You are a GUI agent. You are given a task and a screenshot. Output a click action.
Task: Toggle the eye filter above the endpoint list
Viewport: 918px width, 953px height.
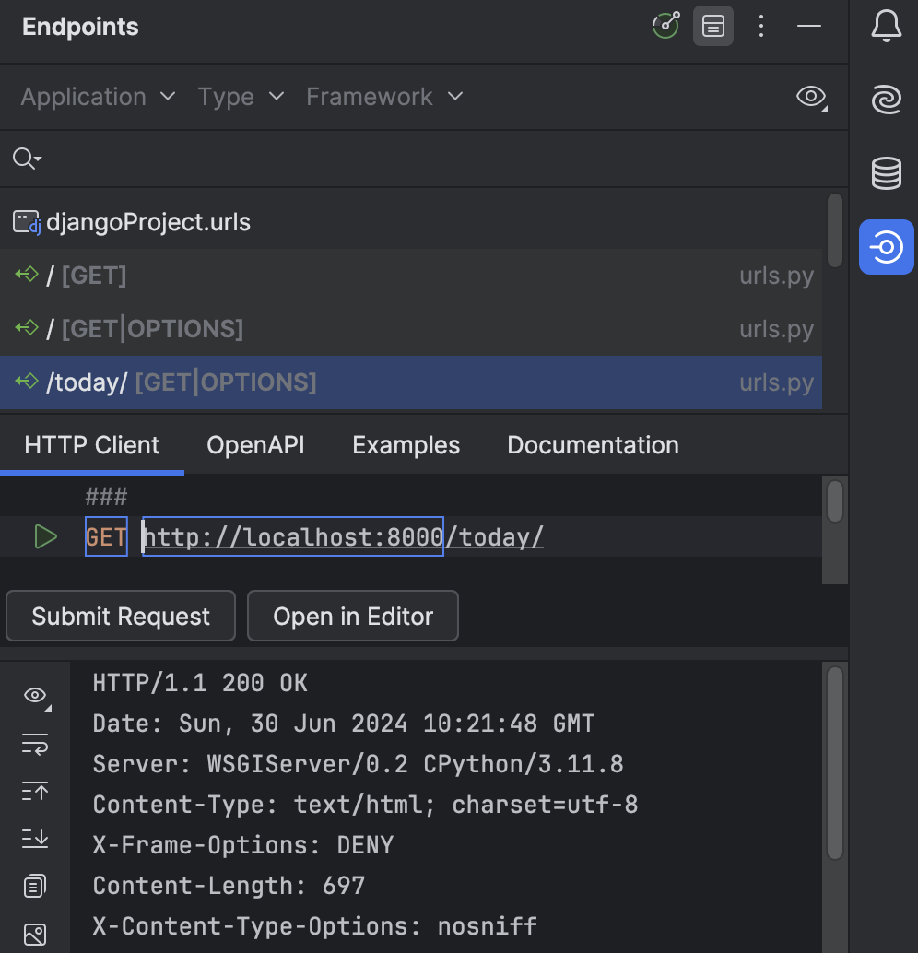click(x=809, y=97)
